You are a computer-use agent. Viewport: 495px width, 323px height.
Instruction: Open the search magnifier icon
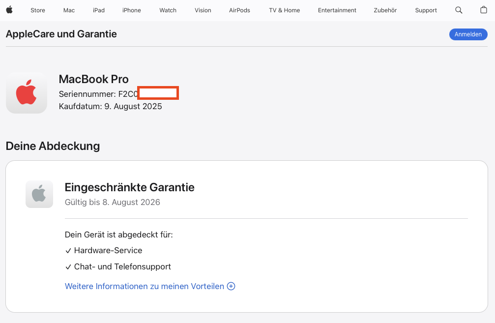click(x=459, y=10)
